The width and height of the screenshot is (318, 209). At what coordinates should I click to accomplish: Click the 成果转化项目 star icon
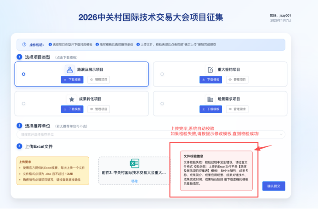pos(71,99)
